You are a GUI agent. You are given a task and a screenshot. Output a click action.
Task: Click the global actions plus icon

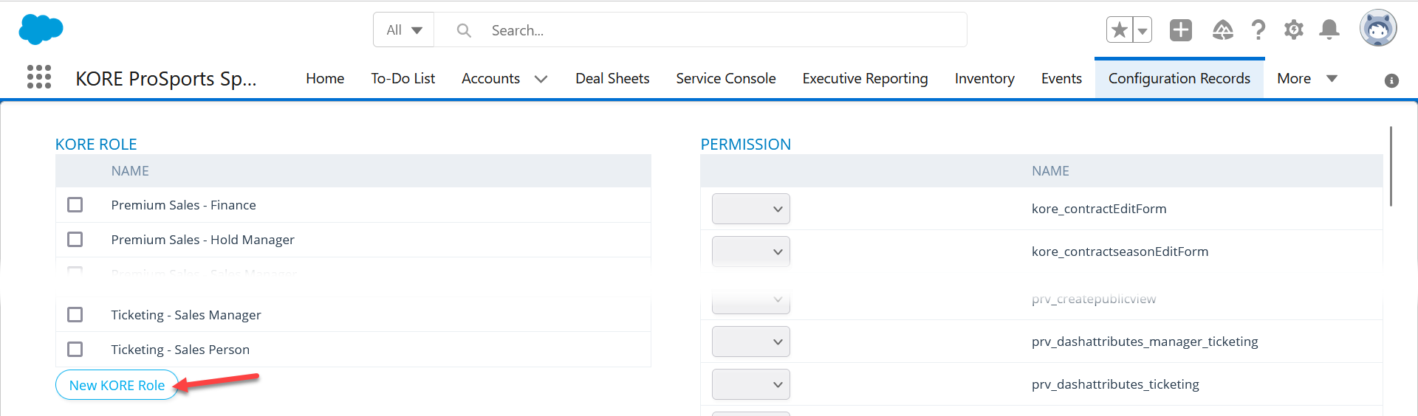click(x=1181, y=30)
